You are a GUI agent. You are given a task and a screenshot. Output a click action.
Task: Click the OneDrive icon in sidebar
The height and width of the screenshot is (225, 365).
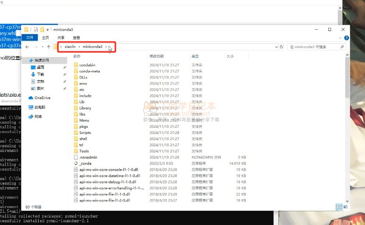[x=31, y=98]
